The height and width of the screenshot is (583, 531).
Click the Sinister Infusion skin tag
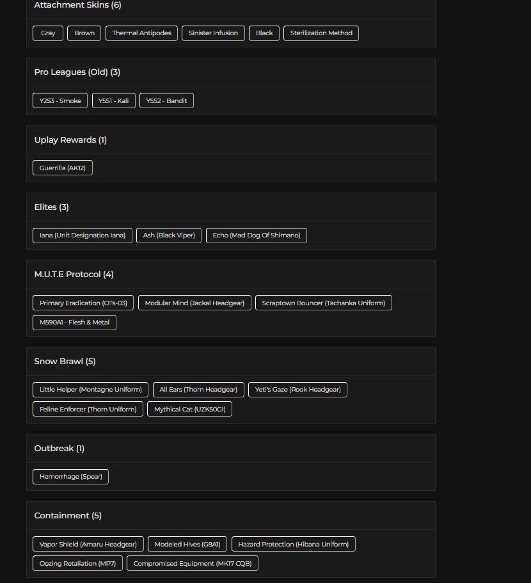(x=213, y=33)
